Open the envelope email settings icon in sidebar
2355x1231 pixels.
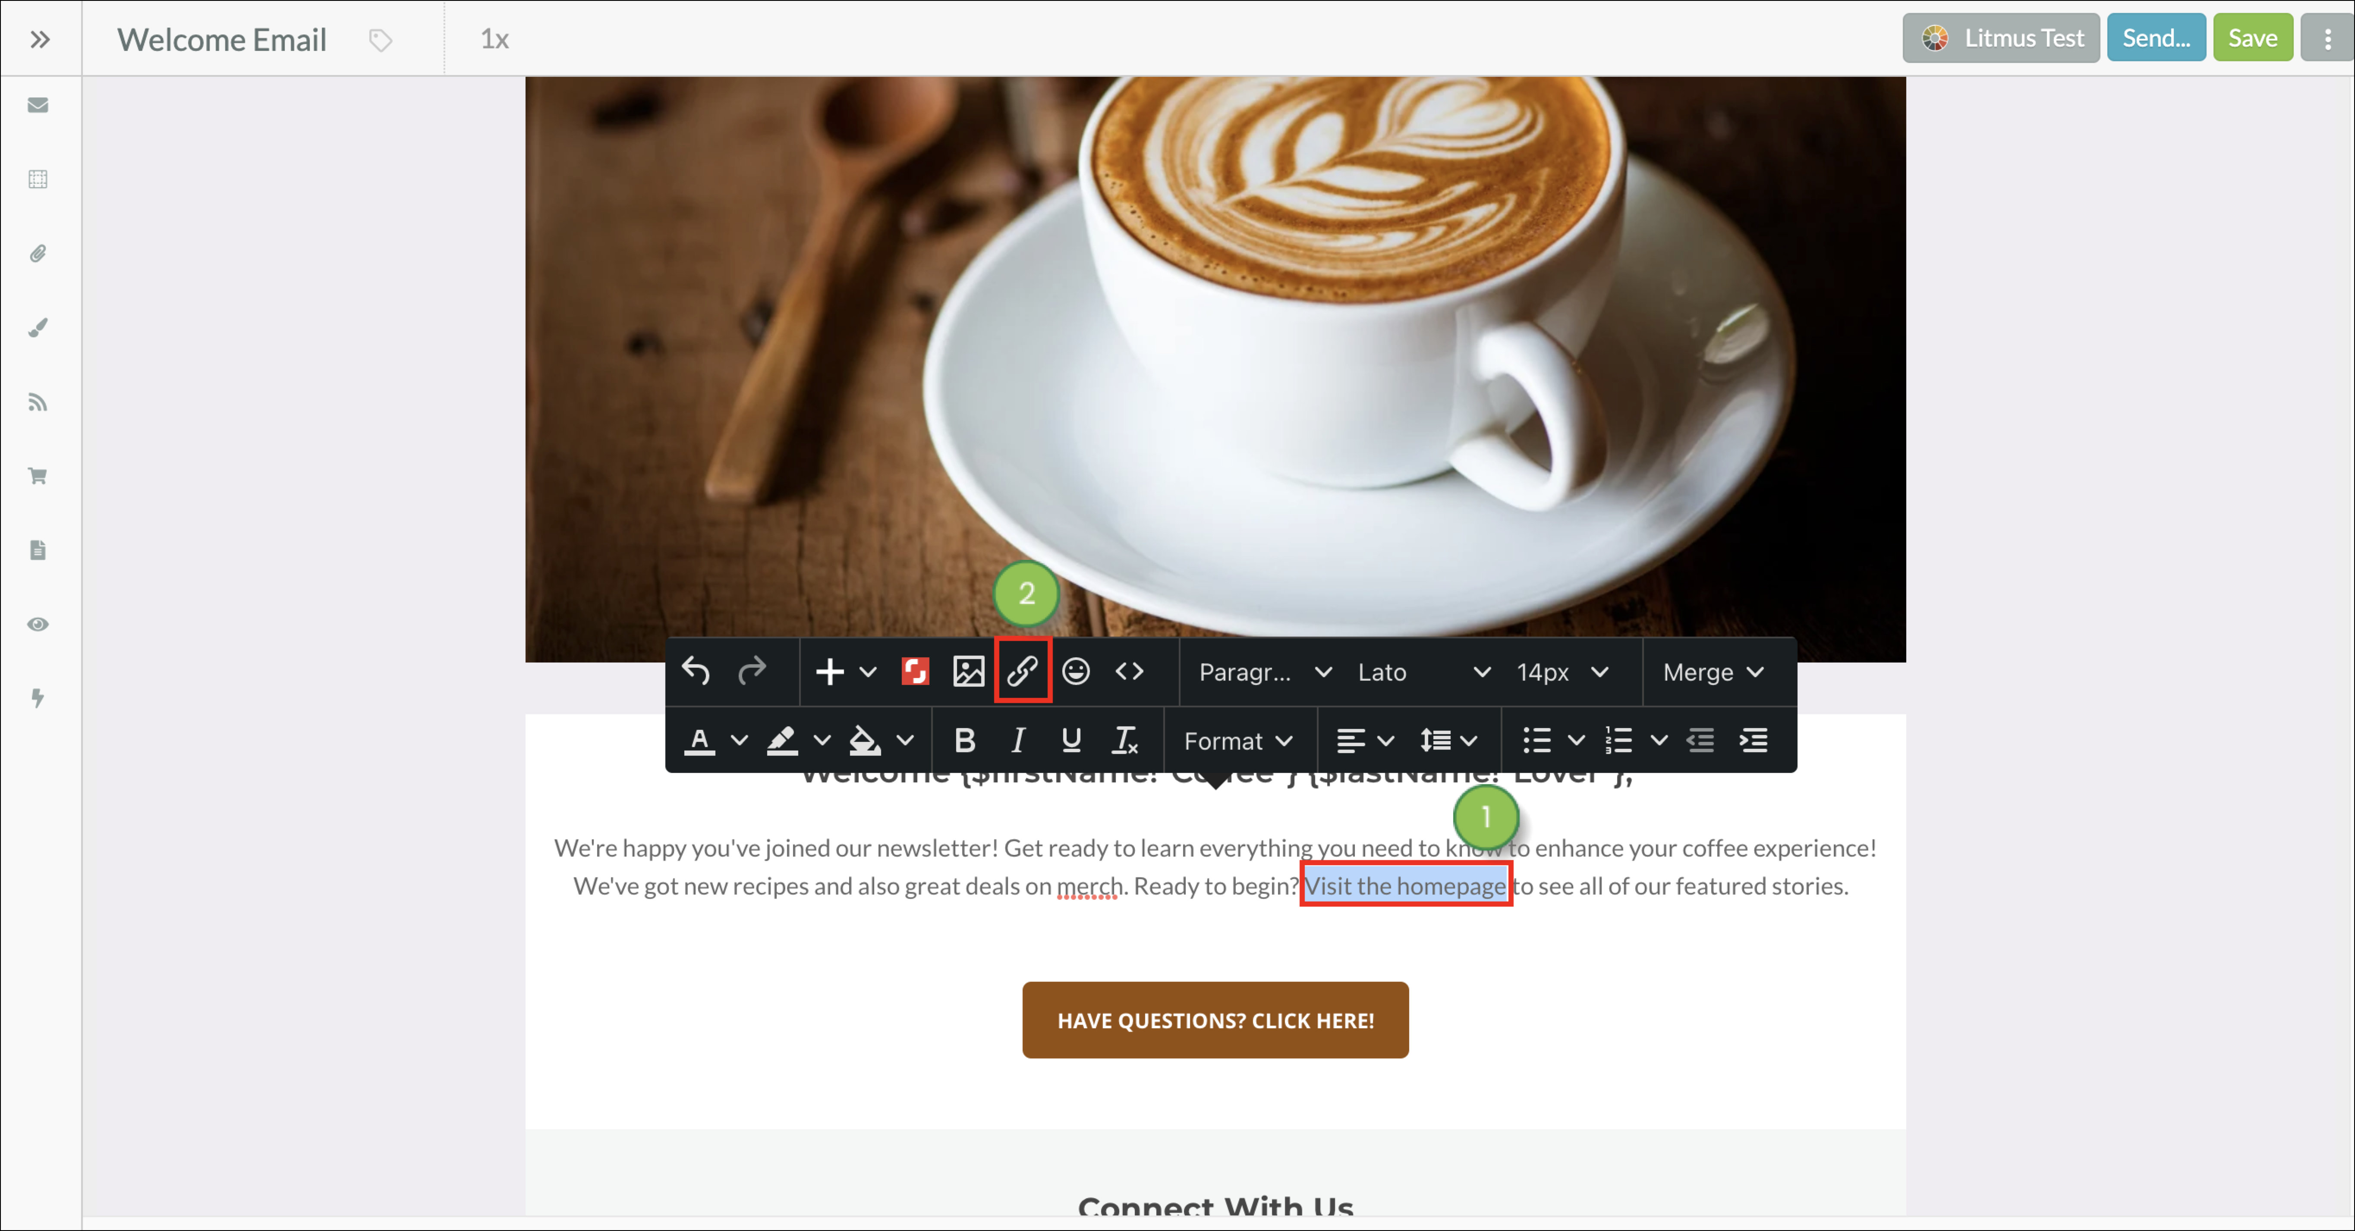click(x=38, y=105)
